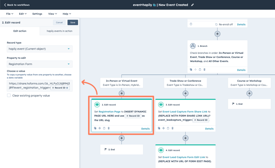Delete the 2. Edit record action
This screenshot has width=275, height=168.
(x=109, y=129)
